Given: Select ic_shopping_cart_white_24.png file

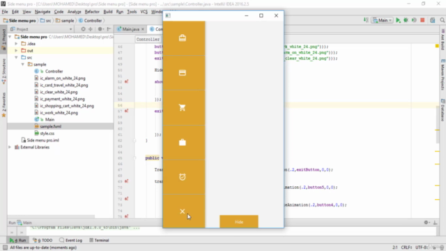Looking at the screenshot, I should 67,106.
